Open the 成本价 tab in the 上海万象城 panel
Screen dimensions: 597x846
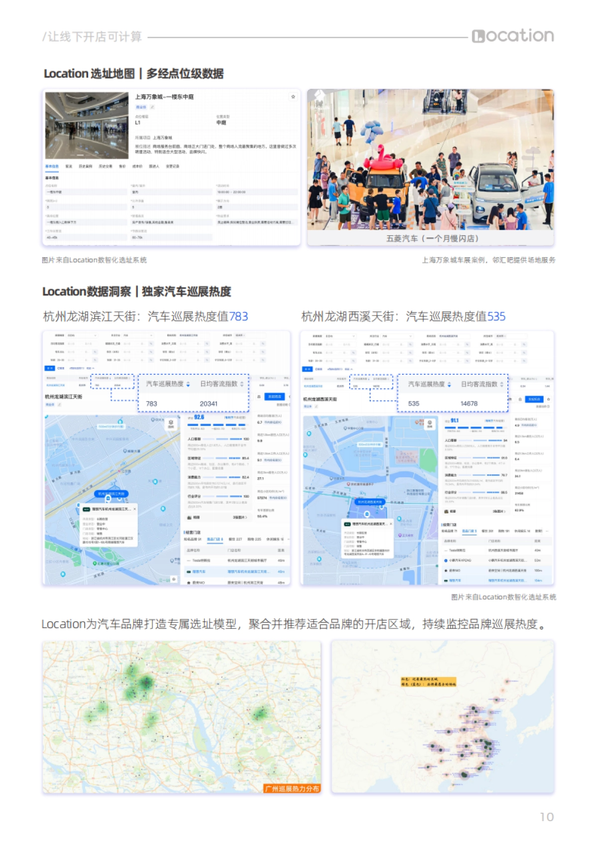click(x=137, y=166)
